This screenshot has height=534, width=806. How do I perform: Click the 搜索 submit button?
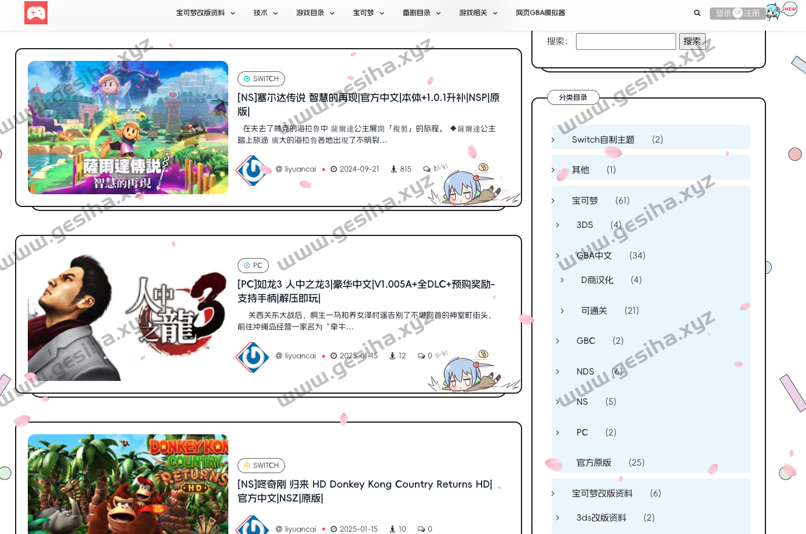point(692,41)
